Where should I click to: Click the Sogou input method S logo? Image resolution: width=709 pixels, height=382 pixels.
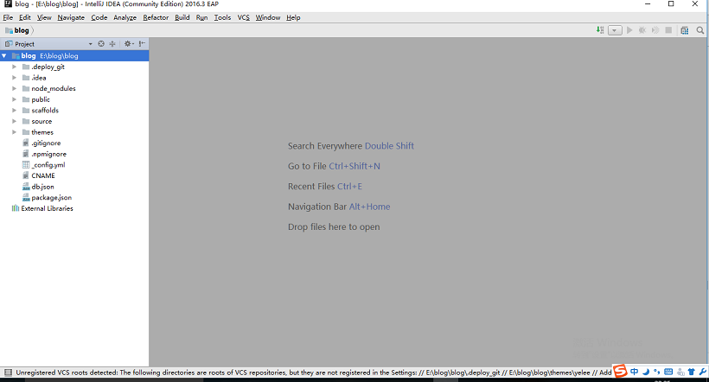pos(621,372)
